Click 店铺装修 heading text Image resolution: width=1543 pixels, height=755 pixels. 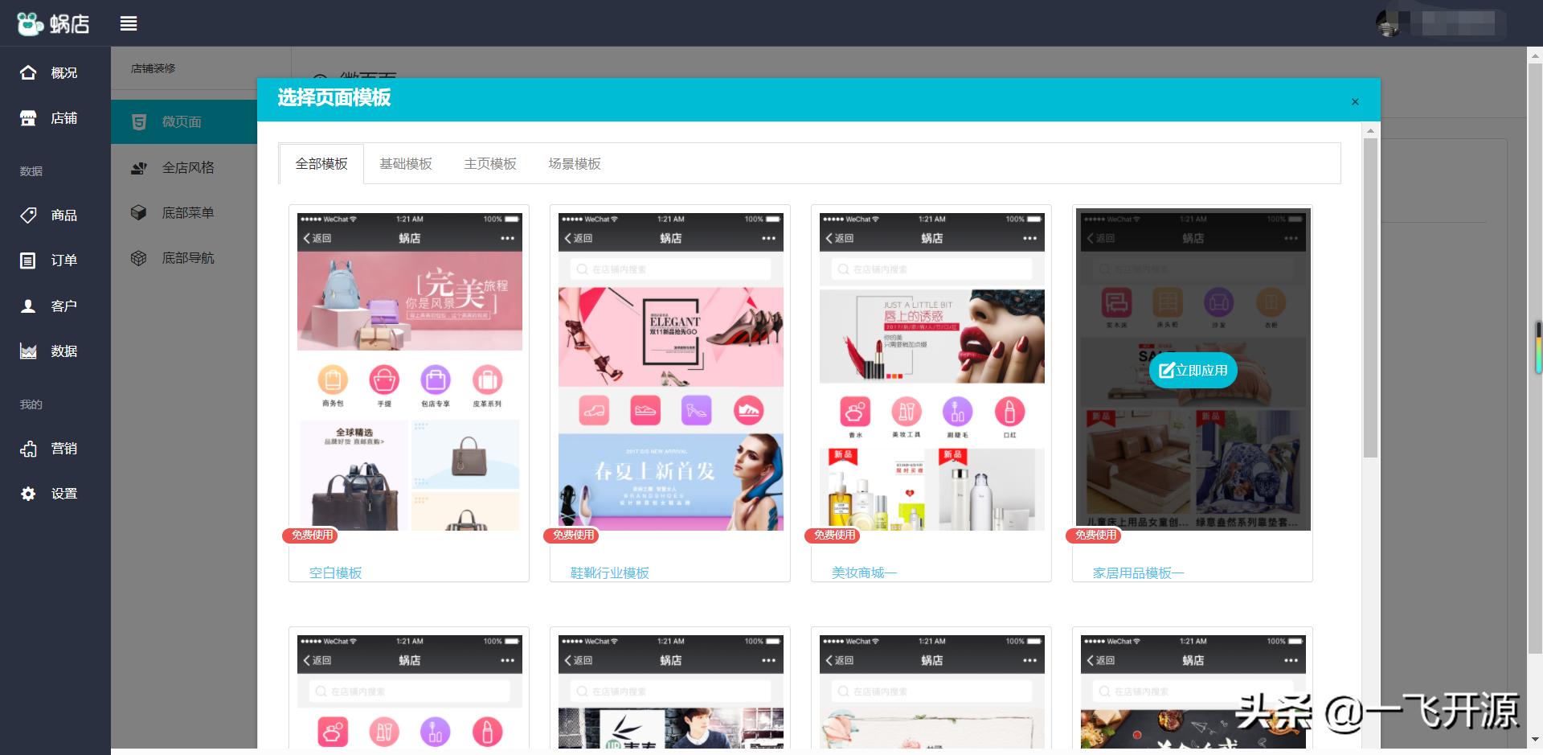pos(153,68)
